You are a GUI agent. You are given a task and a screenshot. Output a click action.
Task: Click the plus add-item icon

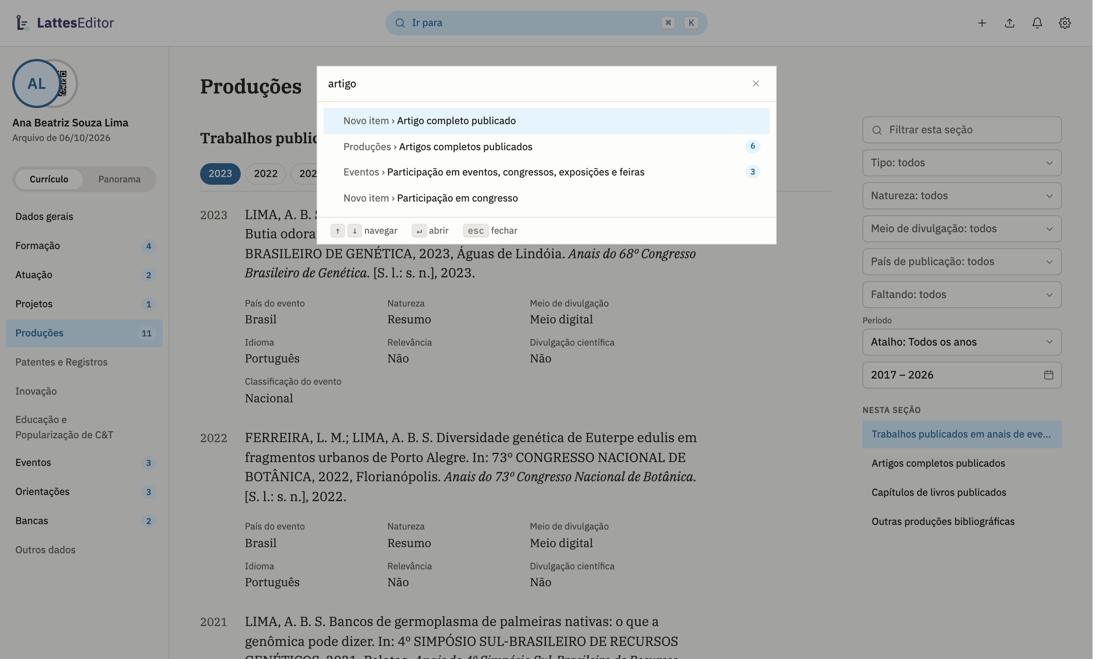pos(982,23)
